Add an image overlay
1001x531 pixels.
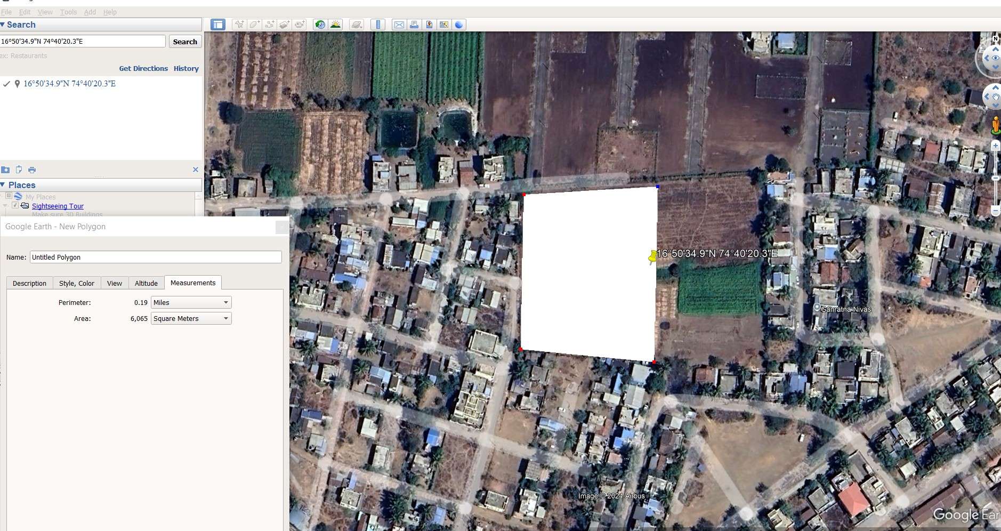(284, 25)
